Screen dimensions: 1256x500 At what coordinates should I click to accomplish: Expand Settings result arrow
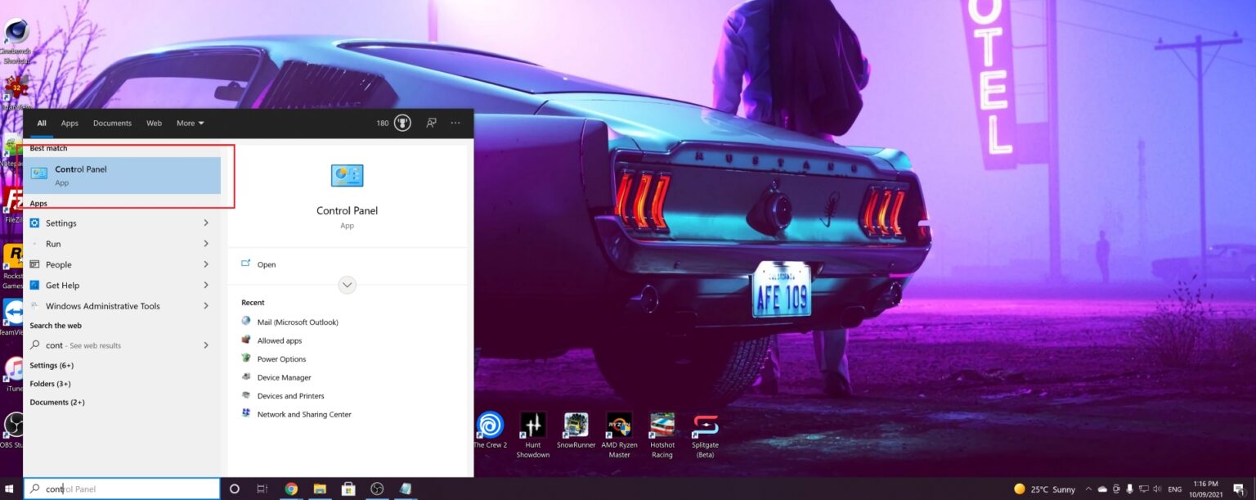pyautogui.click(x=205, y=223)
